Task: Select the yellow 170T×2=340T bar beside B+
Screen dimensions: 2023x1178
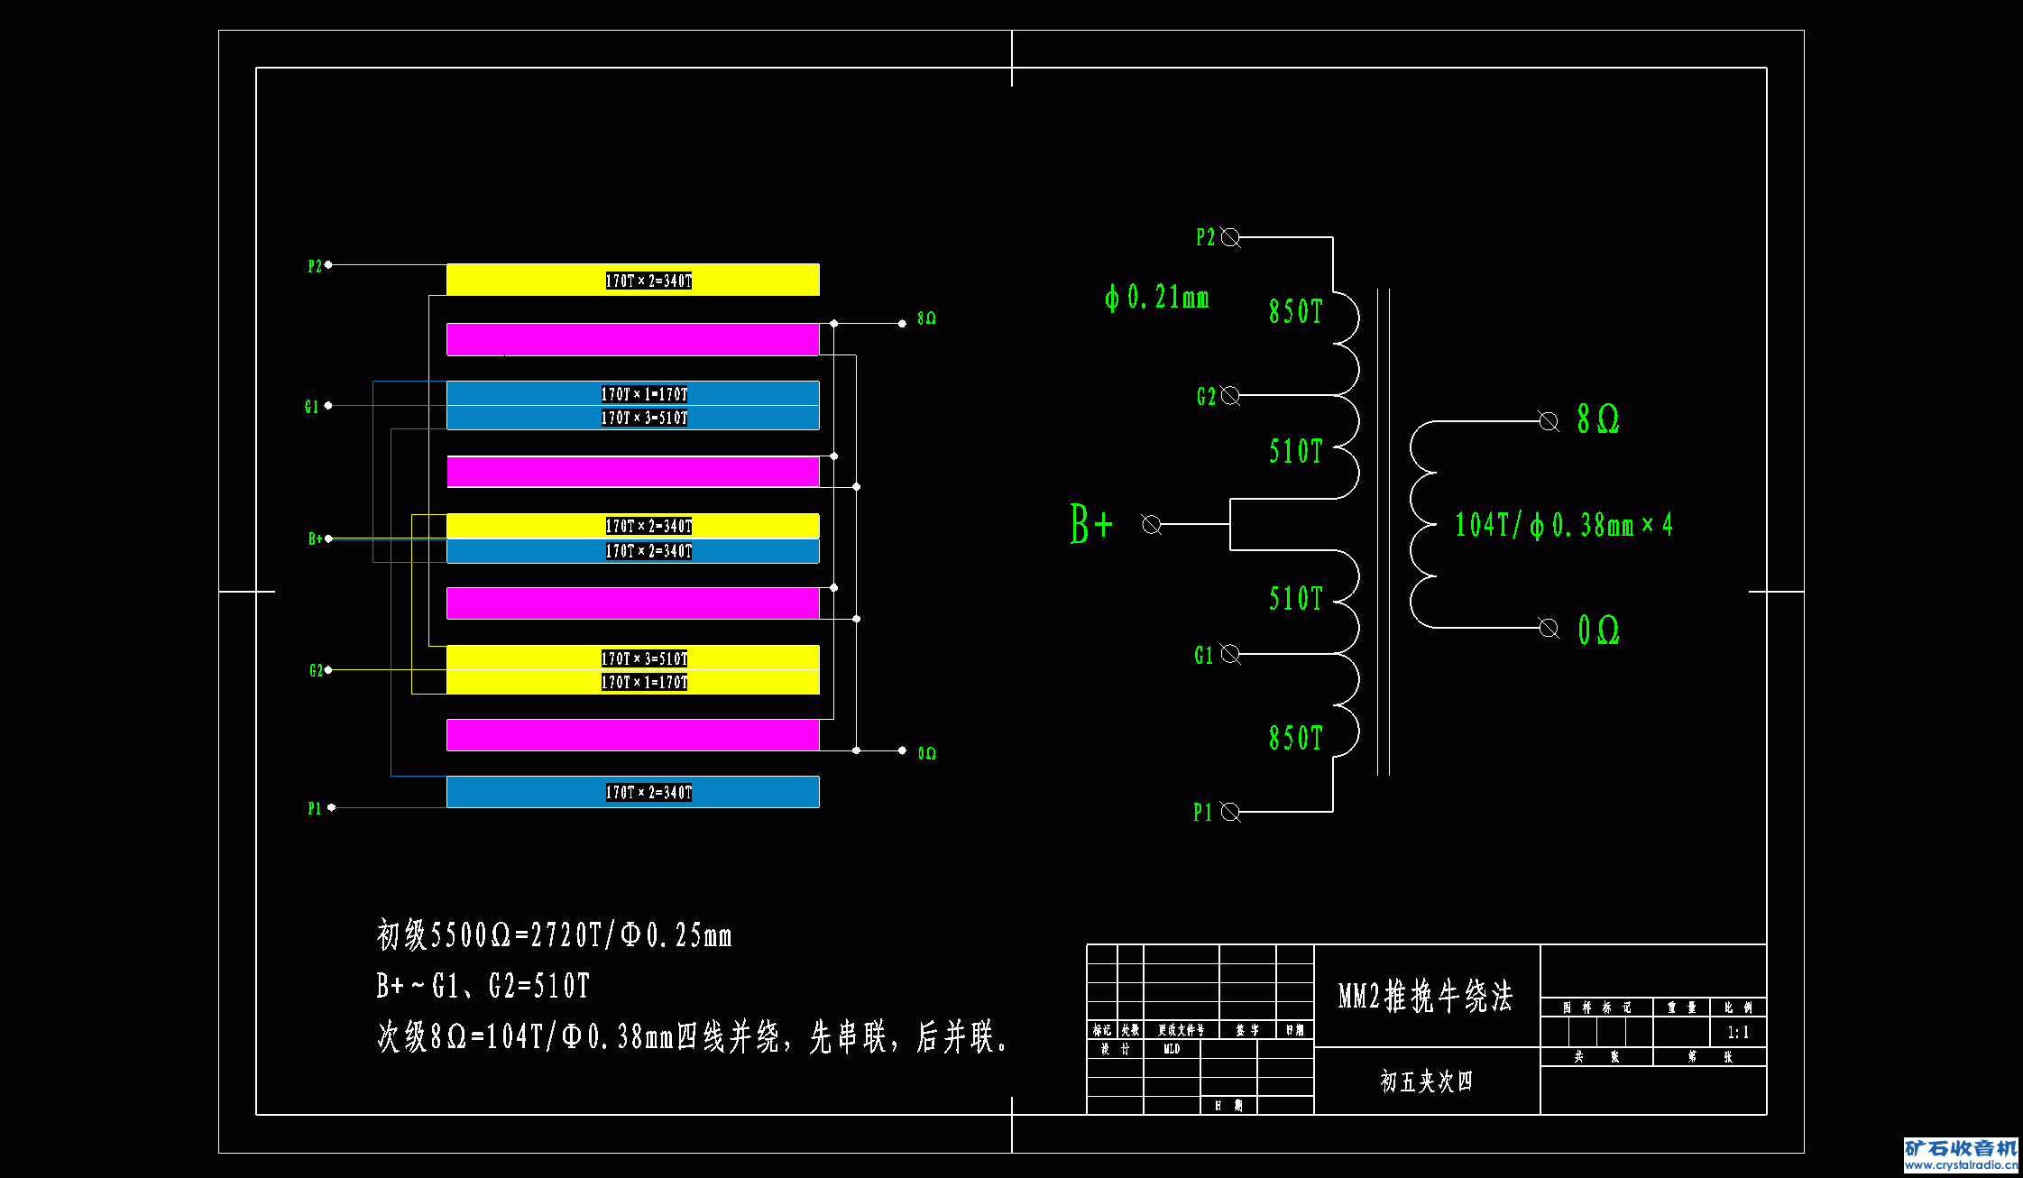Action: coord(633,526)
